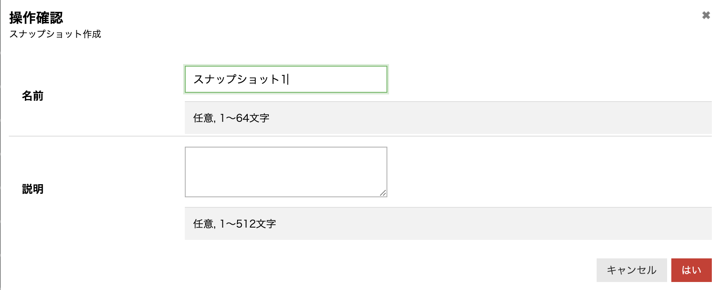
Task: Click the 64 character limit number in the hint
Action: tap(242, 118)
